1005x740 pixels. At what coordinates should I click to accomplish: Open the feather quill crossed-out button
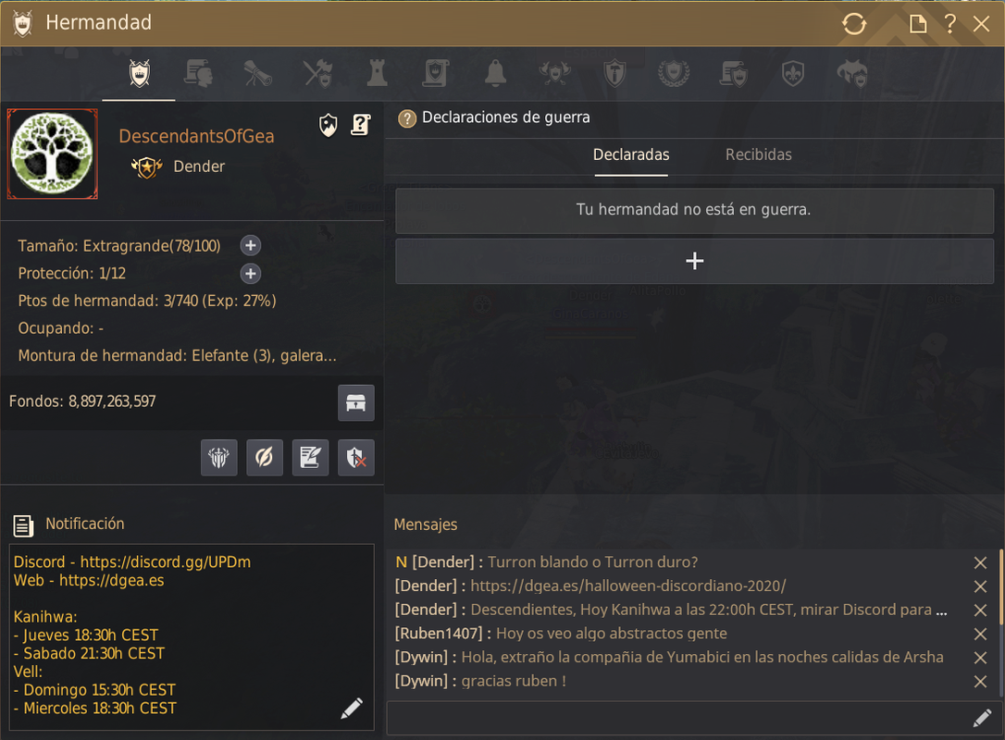(264, 458)
